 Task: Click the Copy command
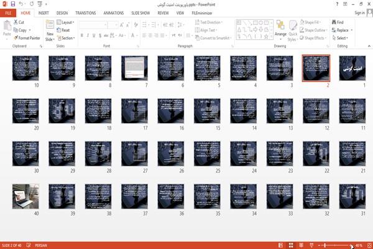pos(20,30)
